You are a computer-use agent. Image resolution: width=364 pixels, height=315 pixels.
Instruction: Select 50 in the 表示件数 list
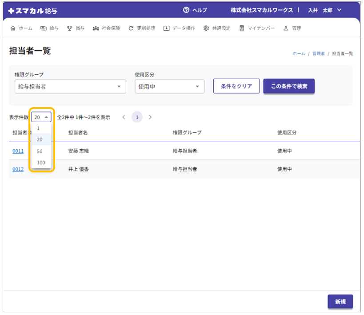[40, 151]
